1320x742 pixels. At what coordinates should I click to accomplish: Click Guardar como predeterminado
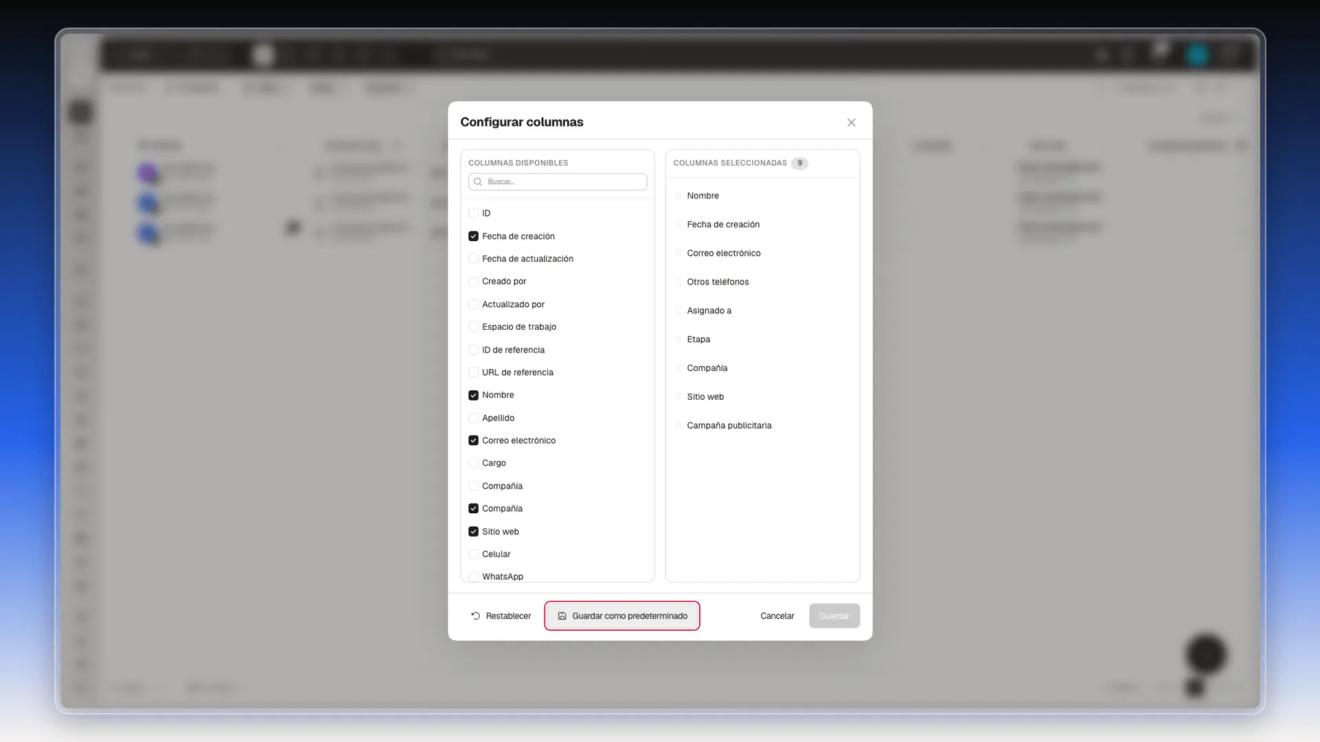pos(622,616)
